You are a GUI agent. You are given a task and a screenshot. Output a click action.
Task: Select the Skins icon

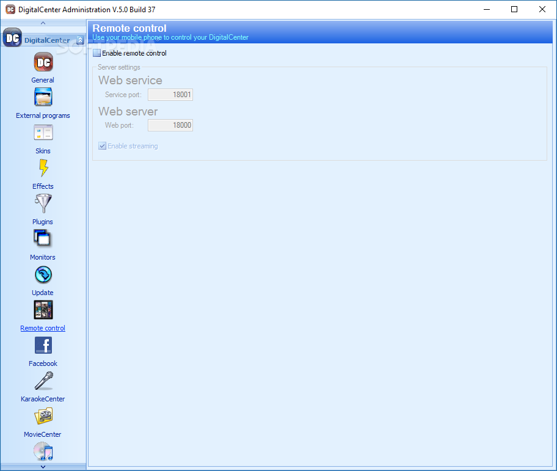(43, 133)
